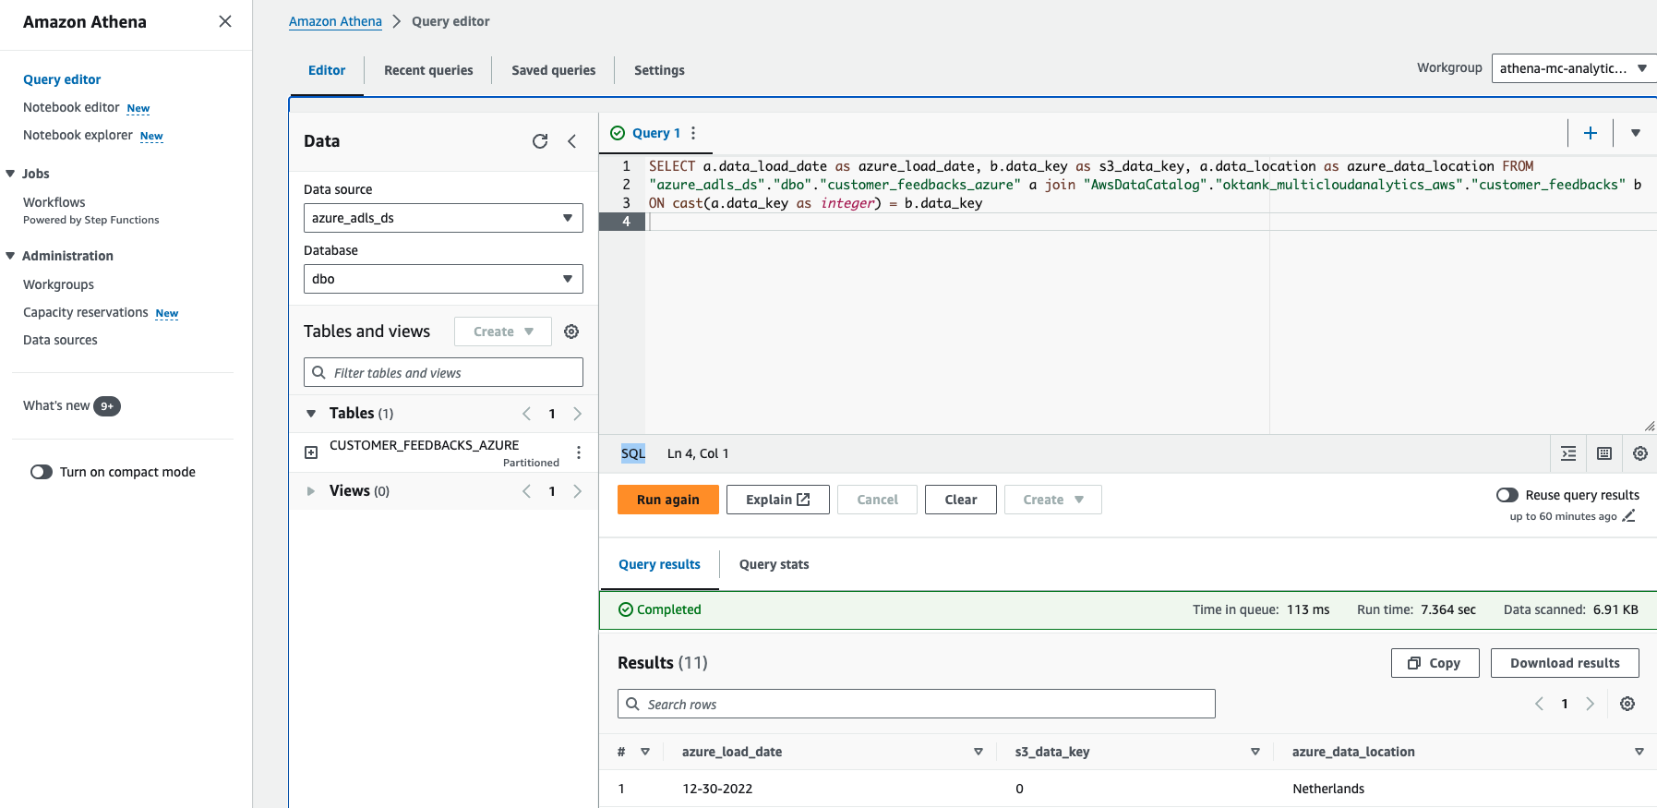Collapse the Tables section
The height and width of the screenshot is (808, 1657).
[x=311, y=414]
